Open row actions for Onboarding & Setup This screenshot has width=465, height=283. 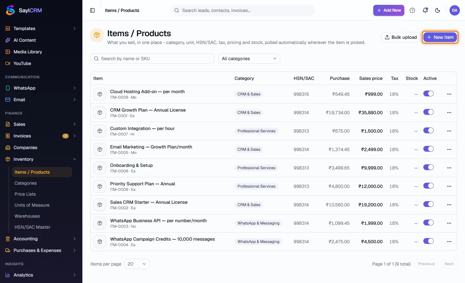[449, 168]
